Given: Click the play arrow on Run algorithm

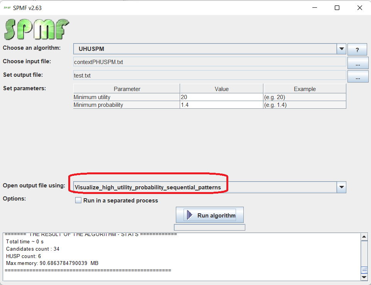Looking at the screenshot, I should (189, 215).
